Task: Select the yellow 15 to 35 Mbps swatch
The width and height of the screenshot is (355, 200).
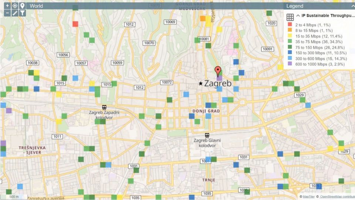Action: point(290,36)
